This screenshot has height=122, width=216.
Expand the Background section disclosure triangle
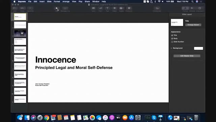171,48
